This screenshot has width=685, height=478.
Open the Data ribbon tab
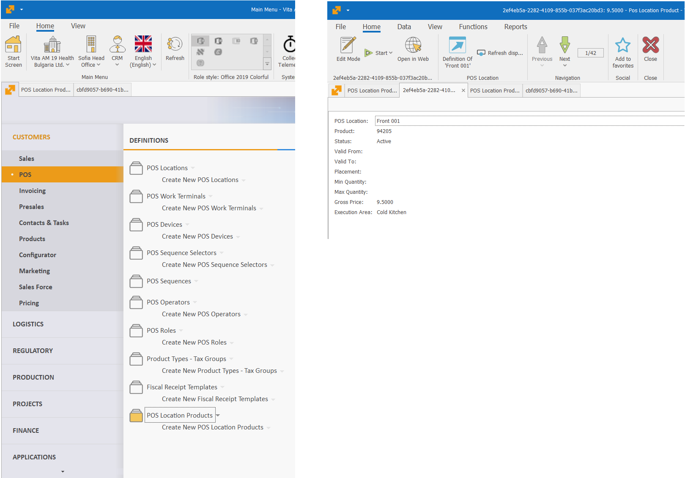pyautogui.click(x=404, y=27)
